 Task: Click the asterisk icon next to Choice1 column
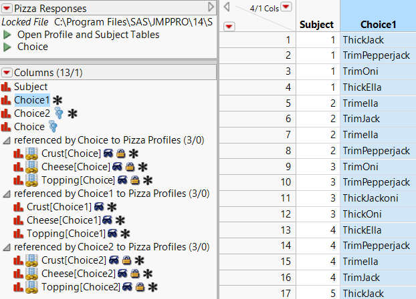(x=58, y=100)
